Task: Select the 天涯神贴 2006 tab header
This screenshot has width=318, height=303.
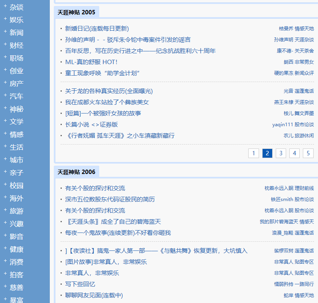Action: [x=77, y=172]
